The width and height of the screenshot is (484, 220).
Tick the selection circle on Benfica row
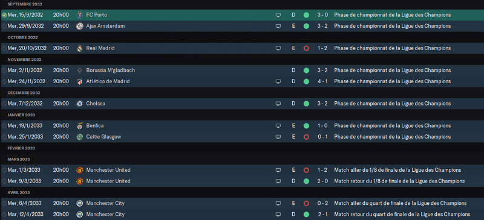click(4, 126)
